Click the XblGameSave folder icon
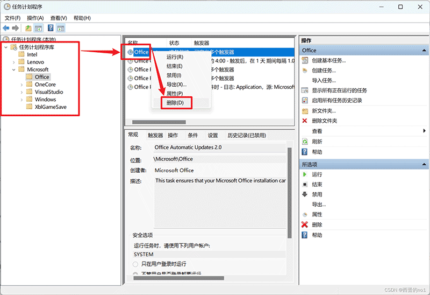 29,107
